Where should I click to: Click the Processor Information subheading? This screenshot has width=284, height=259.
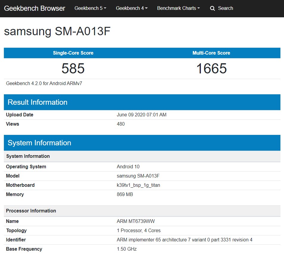pos(142,211)
